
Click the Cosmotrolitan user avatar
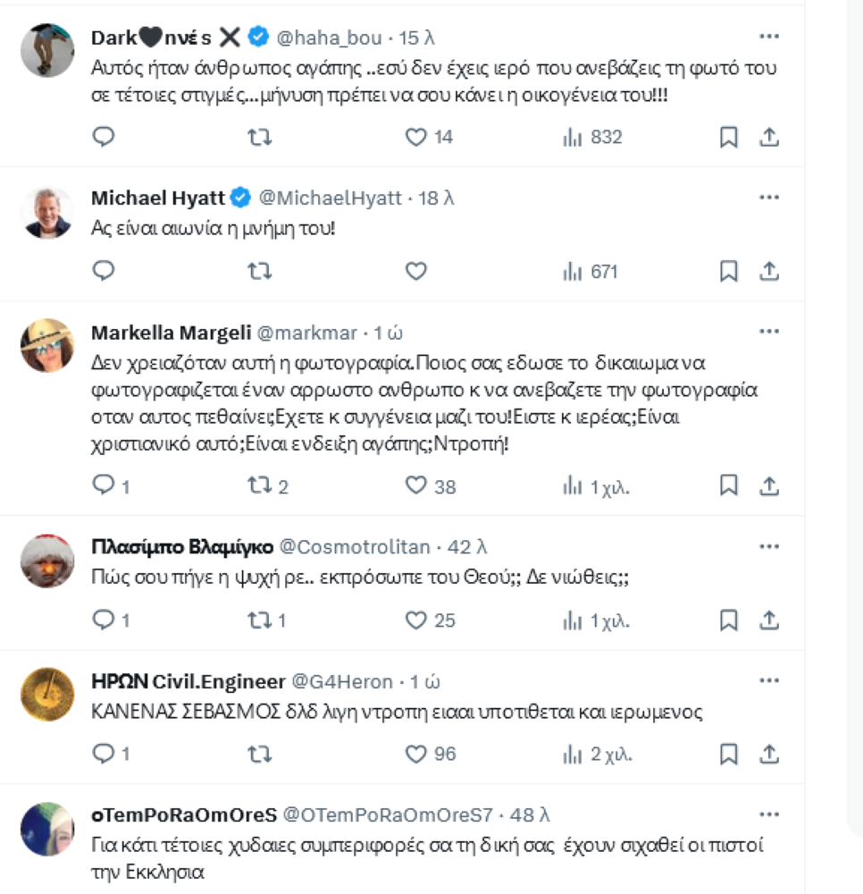(46, 561)
